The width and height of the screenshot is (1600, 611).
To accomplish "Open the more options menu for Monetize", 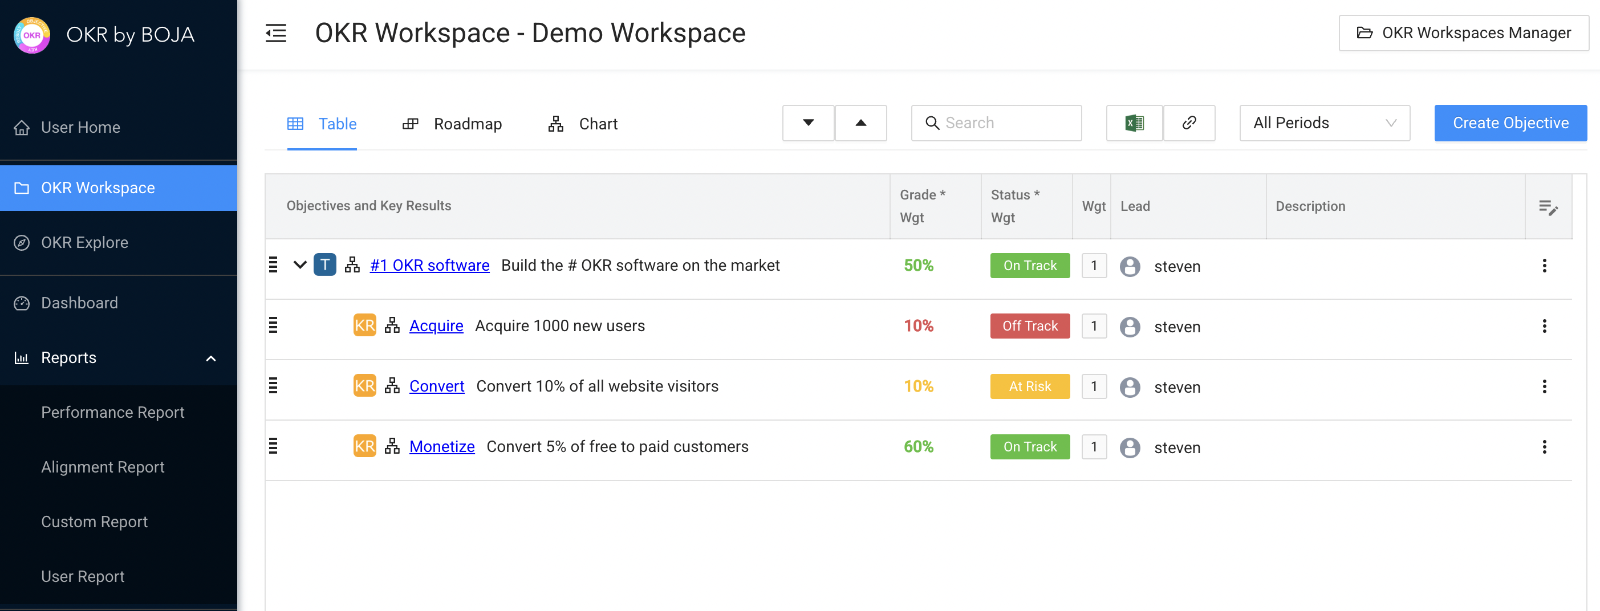I will (x=1544, y=446).
